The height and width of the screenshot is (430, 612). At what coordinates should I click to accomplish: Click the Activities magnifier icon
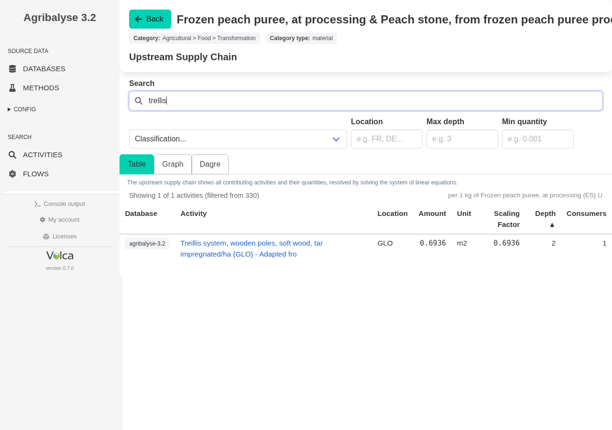point(12,155)
